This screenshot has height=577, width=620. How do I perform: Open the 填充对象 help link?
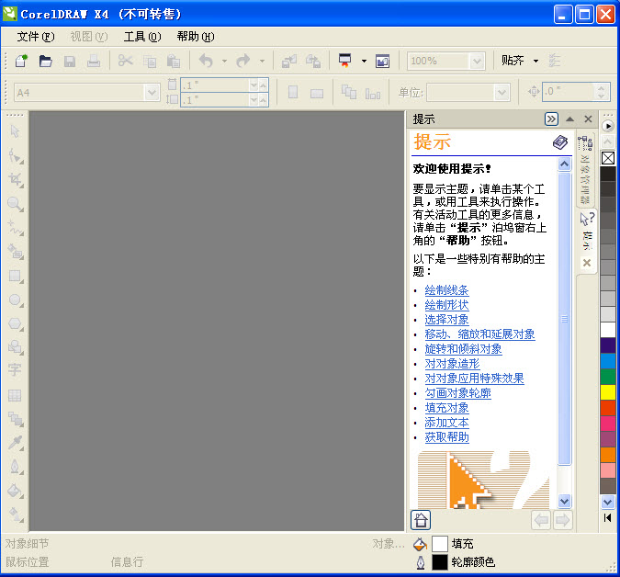tap(446, 408)
